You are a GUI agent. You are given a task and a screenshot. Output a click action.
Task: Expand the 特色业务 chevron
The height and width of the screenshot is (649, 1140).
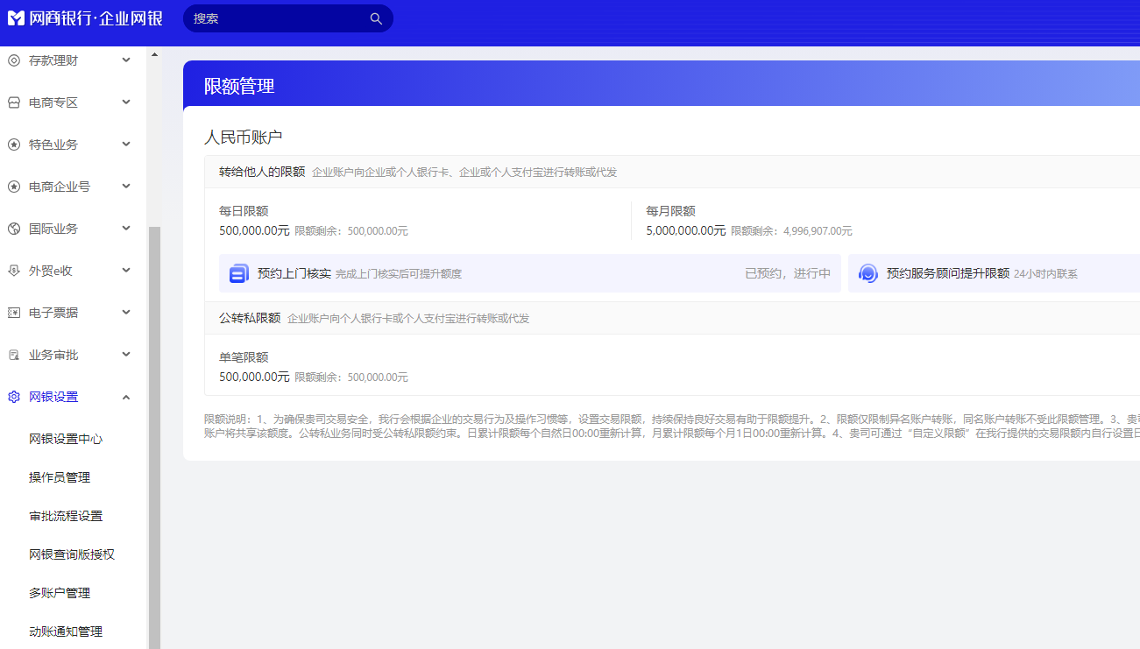pyautogui.click(x=126, y=145)
